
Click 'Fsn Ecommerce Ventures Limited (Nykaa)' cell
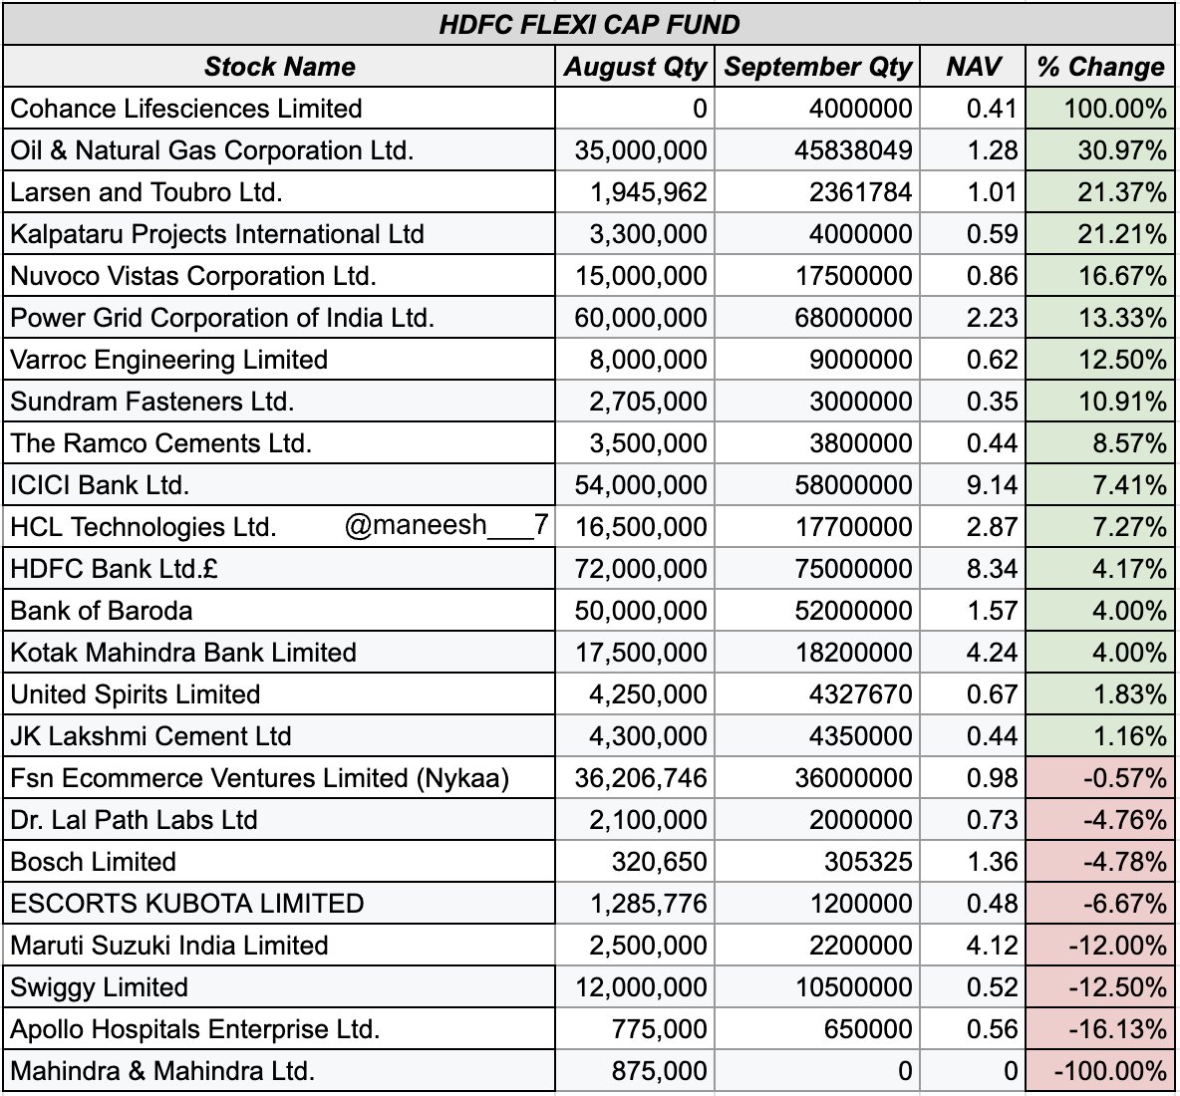coord(279,778)
